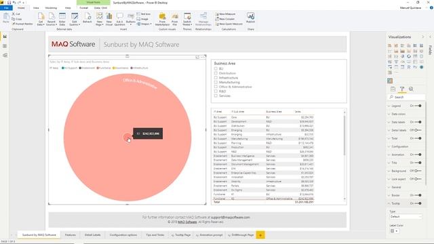Open the tooltip Type dropdown
Viewport: 434px width, 244px height.
[406, 217]
